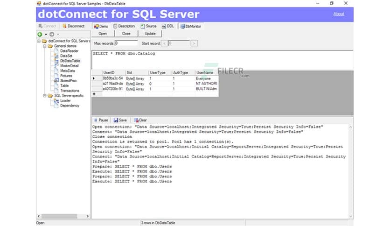Viewport: 390px width, 226px height.
Task: Switch to the Description tab
Action: coord(124,26)
